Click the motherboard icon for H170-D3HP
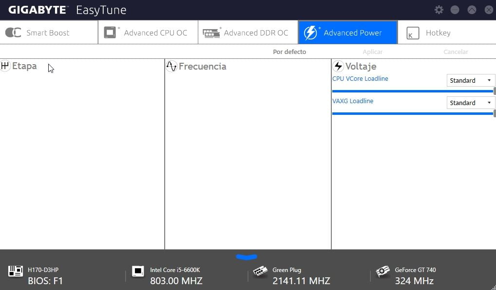 coord(16,271)
